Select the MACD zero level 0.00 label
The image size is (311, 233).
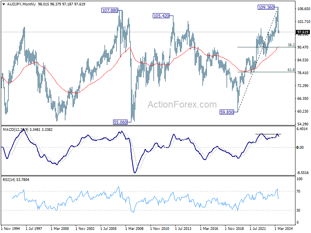click(x=300, y=148)
